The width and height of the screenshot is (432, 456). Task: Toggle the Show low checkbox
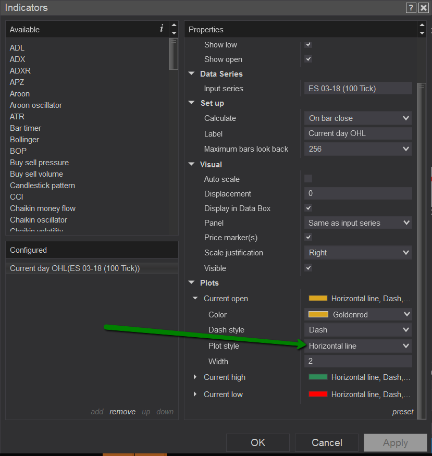308,44
